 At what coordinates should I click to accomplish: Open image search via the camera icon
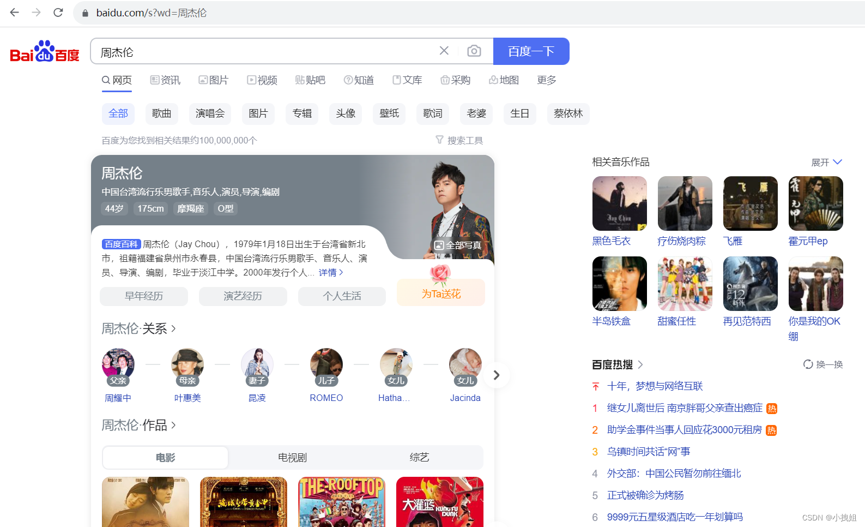tap(474, 51)
